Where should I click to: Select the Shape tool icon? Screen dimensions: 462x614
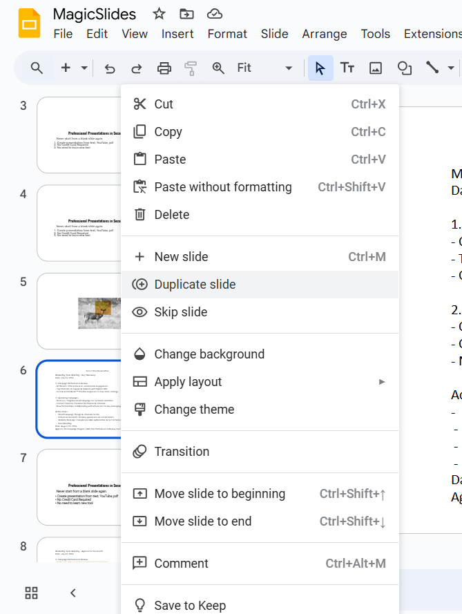404,68
